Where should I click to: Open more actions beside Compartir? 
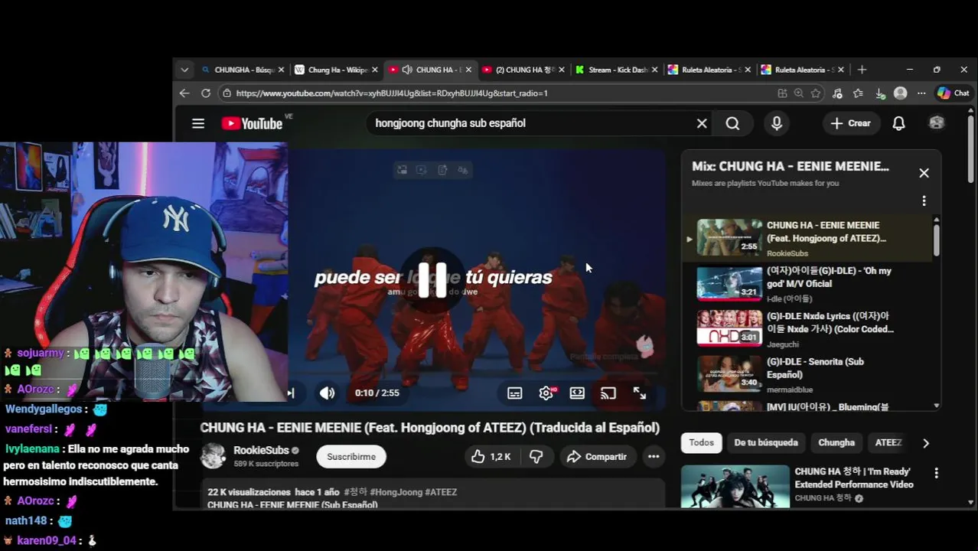click(654, 457)
